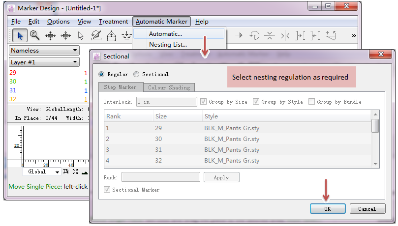Click the pencil drawing tool icon
The width and height of the screenshot is (398, 226).
[x=96, y=35]
